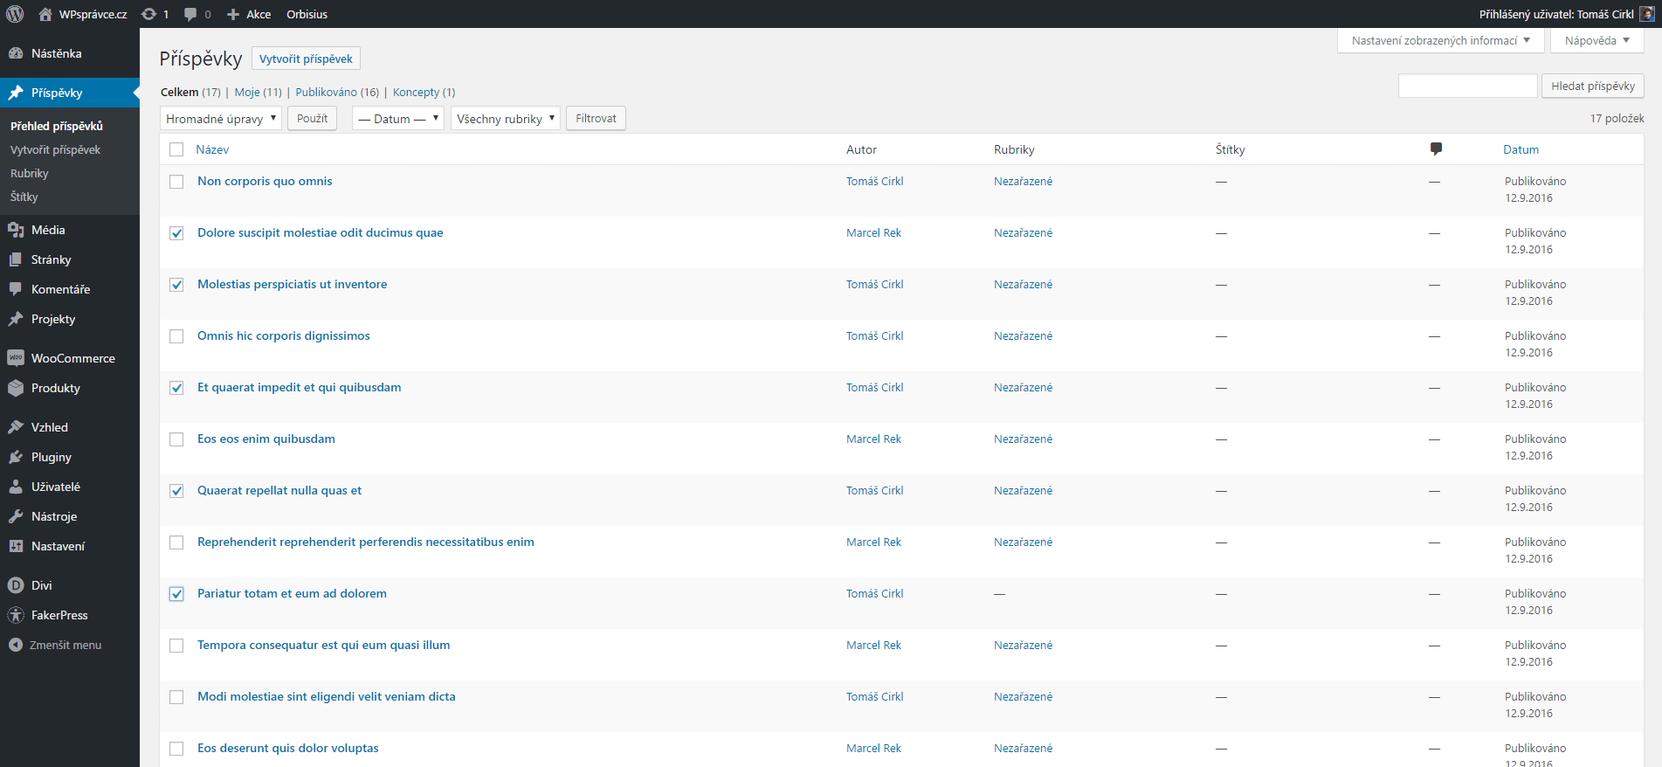Screen dimensions: 1662x767
Task: Open the Orbisius admin bar item
Action: [307, 14]
